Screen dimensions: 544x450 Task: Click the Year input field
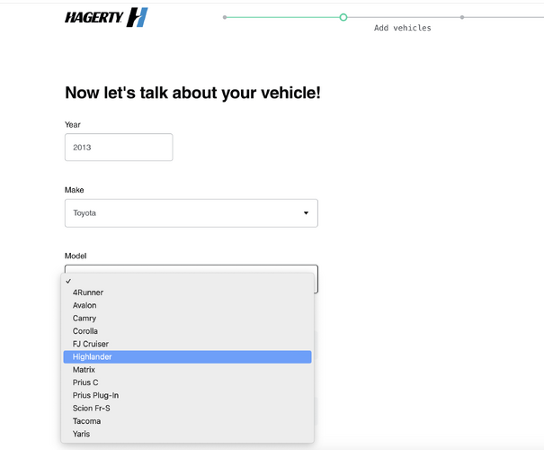click(x=119, y=148)
